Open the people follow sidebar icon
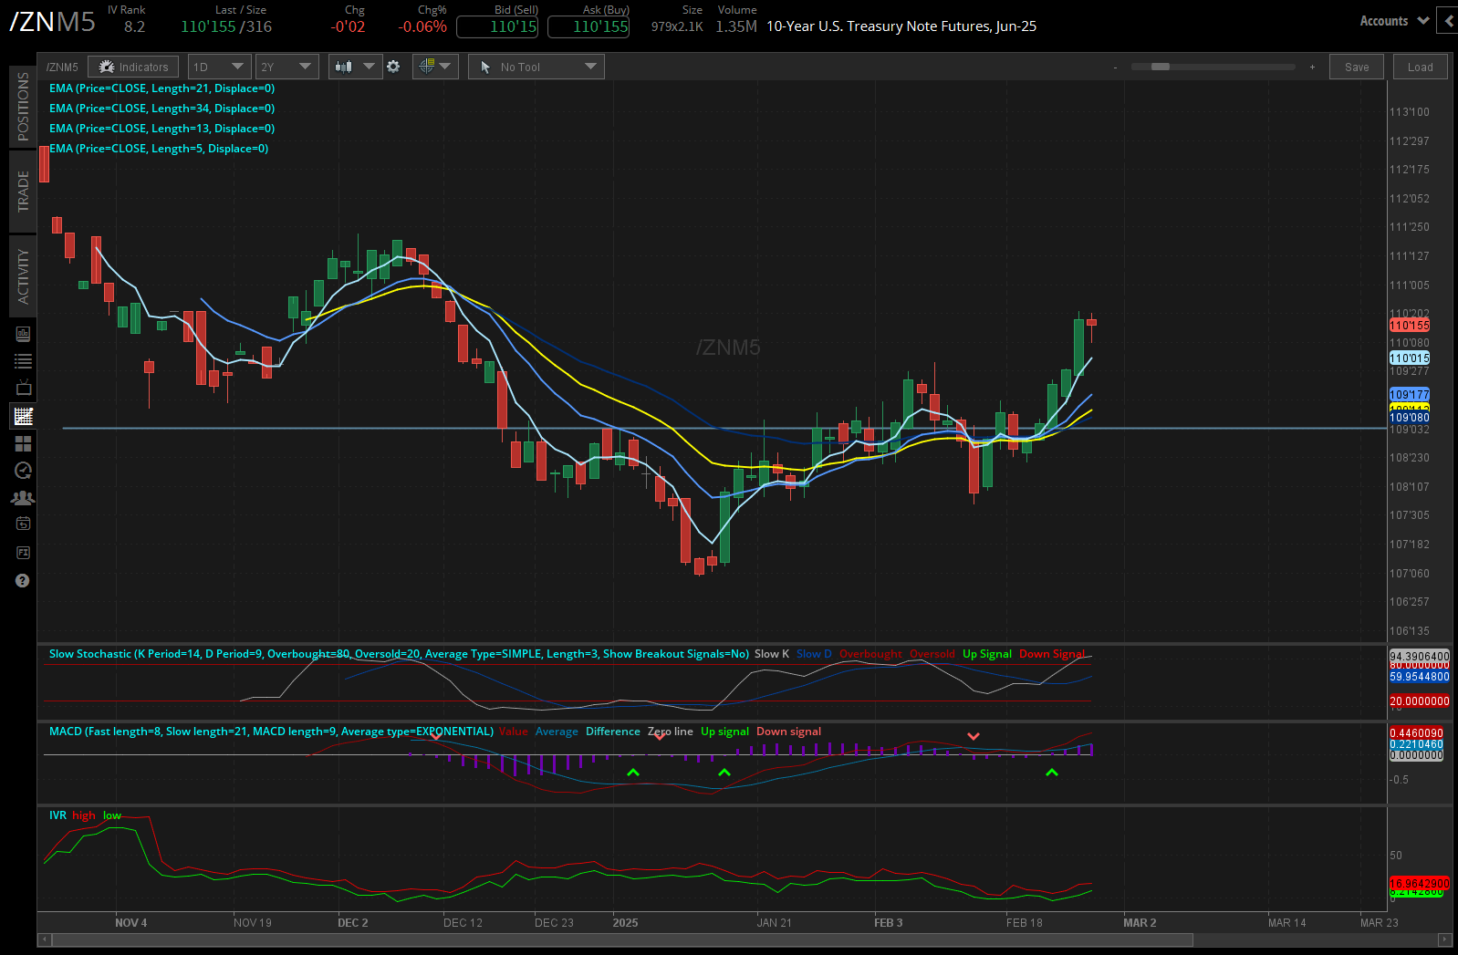 pyautogui.click(x=23, y=498)
